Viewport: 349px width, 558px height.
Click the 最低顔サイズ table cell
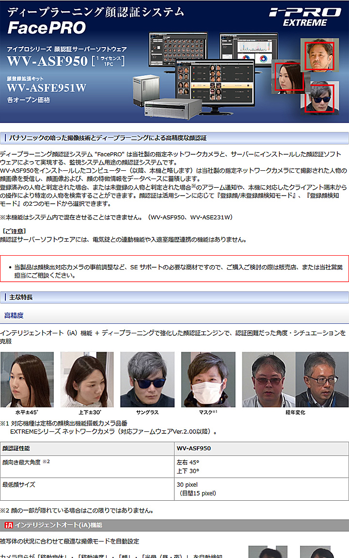coord(87,489)
